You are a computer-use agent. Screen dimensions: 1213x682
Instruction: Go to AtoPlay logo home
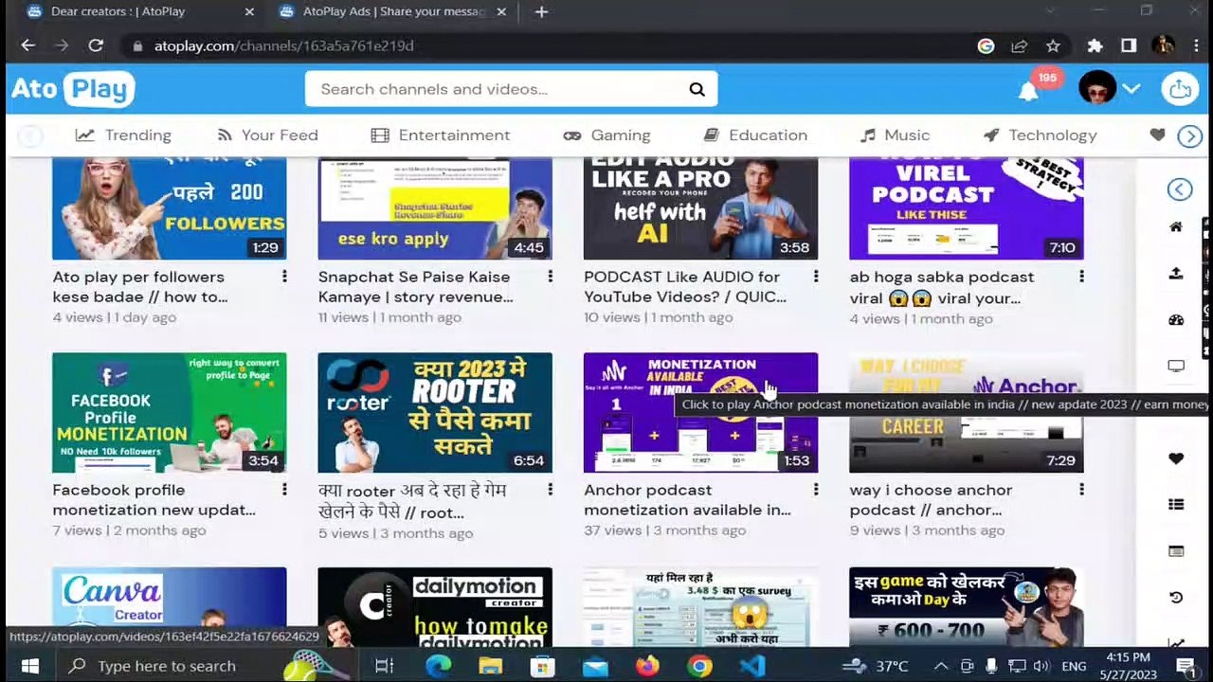[73, 89]
